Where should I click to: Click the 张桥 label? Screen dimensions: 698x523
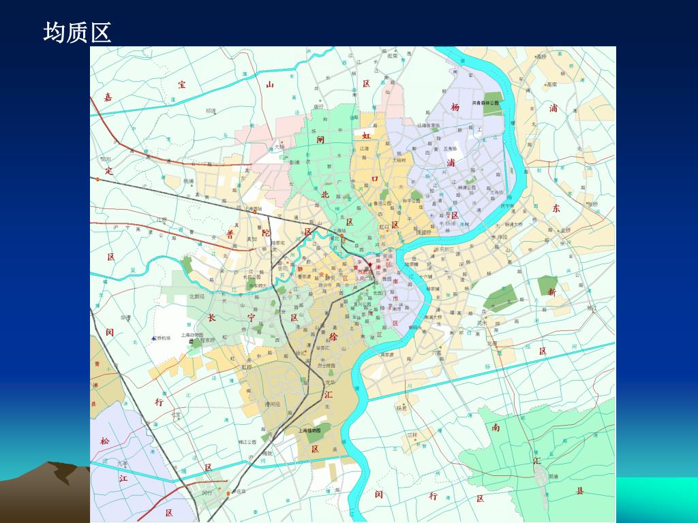pyautogui.click(x=592, y=204)
